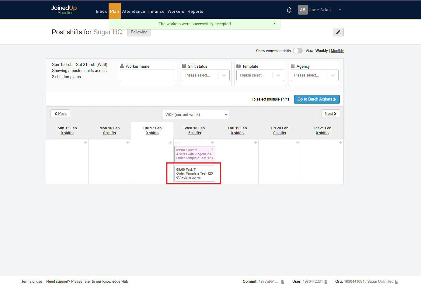Toggle the Following button for Sugar HQ

[x=139, y=32]
